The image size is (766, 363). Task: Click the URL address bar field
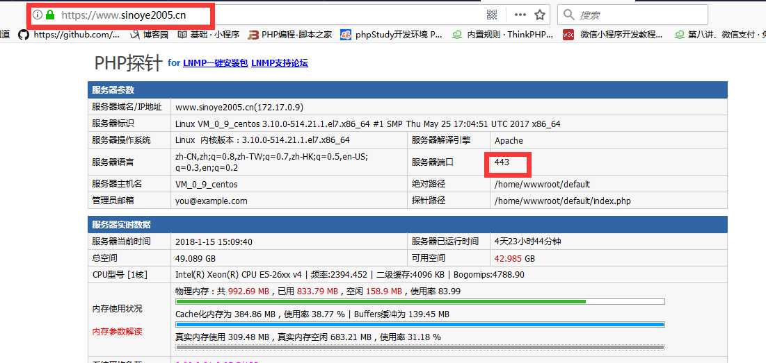[x=278, y=15]
